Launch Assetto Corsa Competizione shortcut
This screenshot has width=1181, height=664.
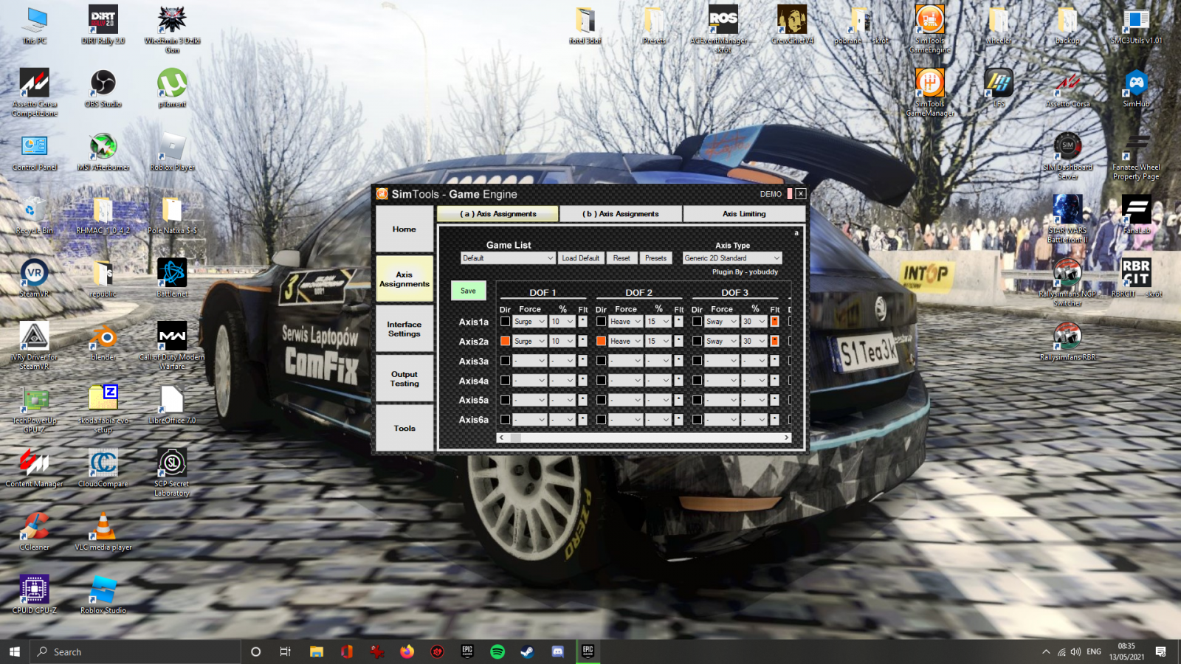pyautogui.click(x=34, y=91)
